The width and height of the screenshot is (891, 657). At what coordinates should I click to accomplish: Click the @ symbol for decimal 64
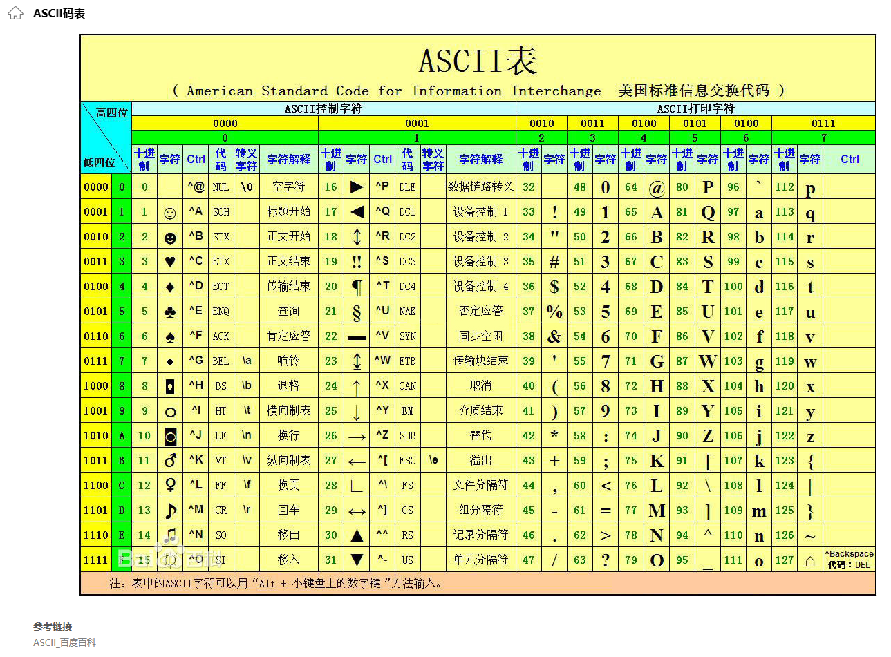[657, 187]
